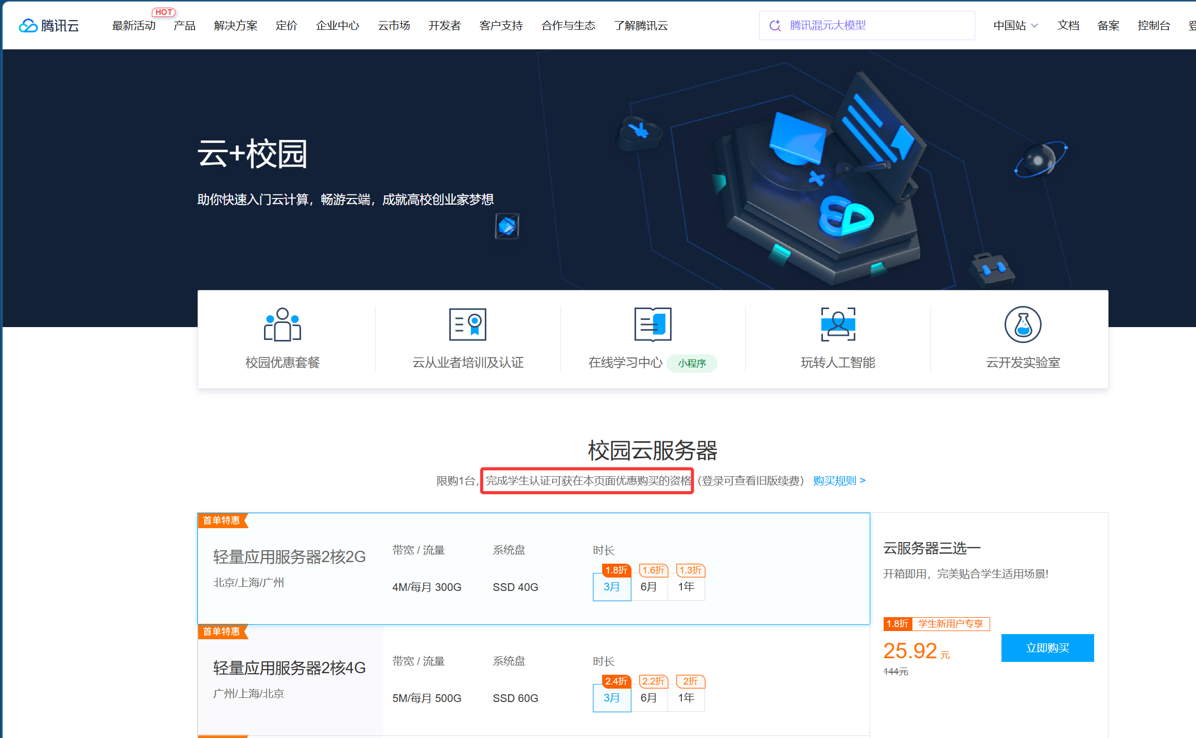
Task: Select 1年 duration for 2核4G server
Action: (x=686, y=698)
